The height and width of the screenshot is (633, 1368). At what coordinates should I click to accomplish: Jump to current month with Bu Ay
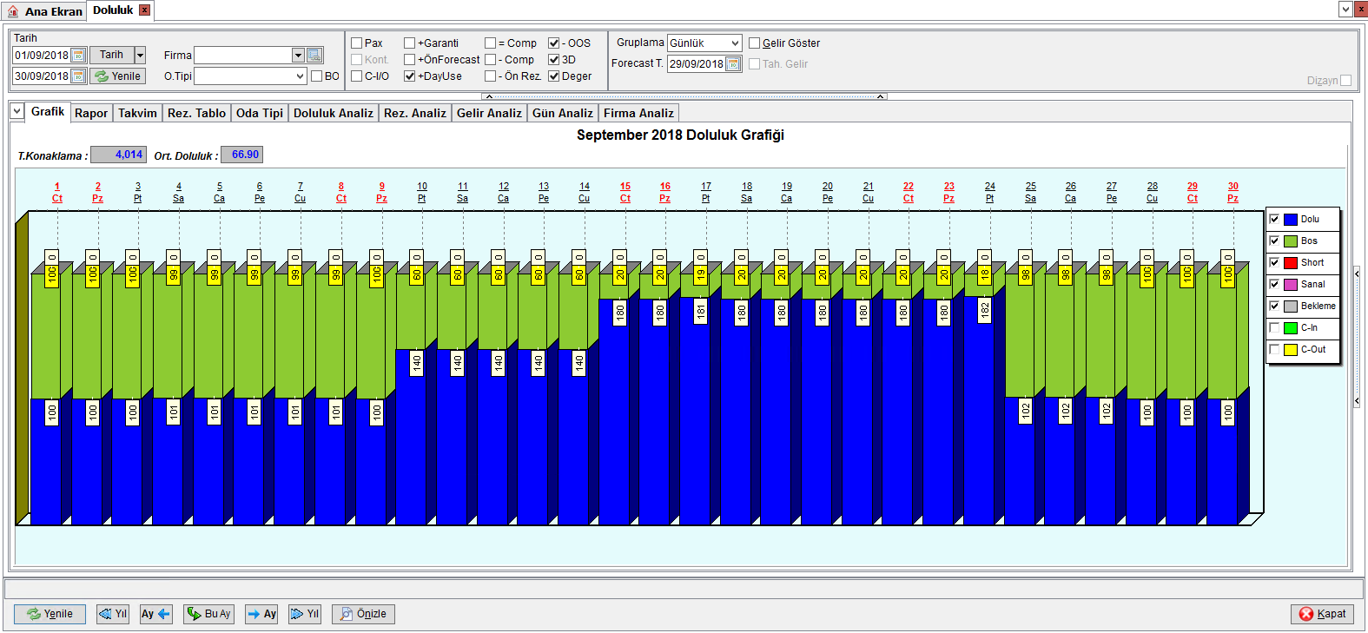(208, 614)
